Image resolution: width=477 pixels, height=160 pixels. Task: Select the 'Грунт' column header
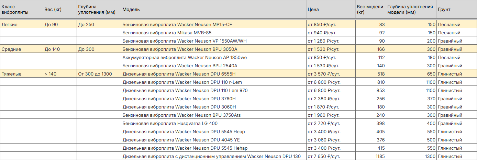click(457, 10)
